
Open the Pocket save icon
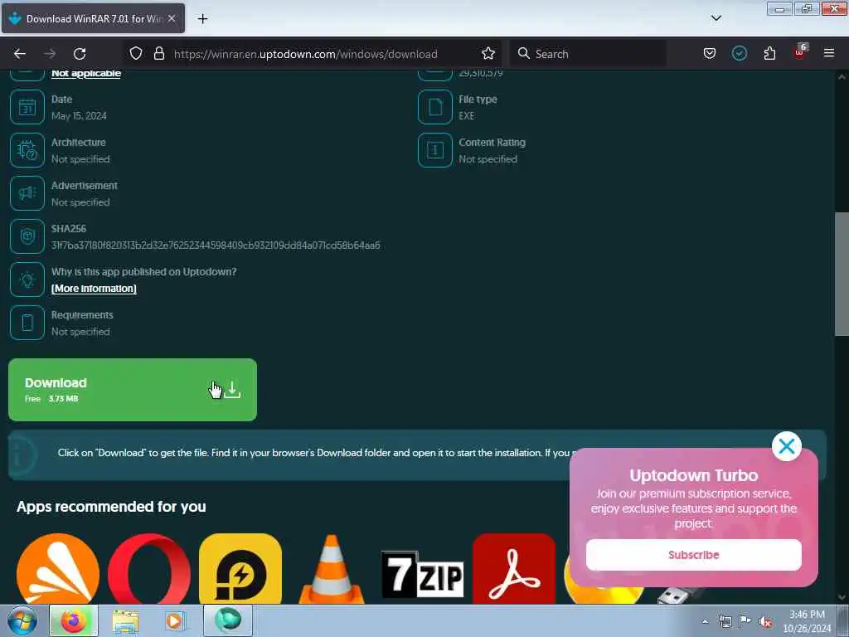pyautogui.click(x=710, y=53)
